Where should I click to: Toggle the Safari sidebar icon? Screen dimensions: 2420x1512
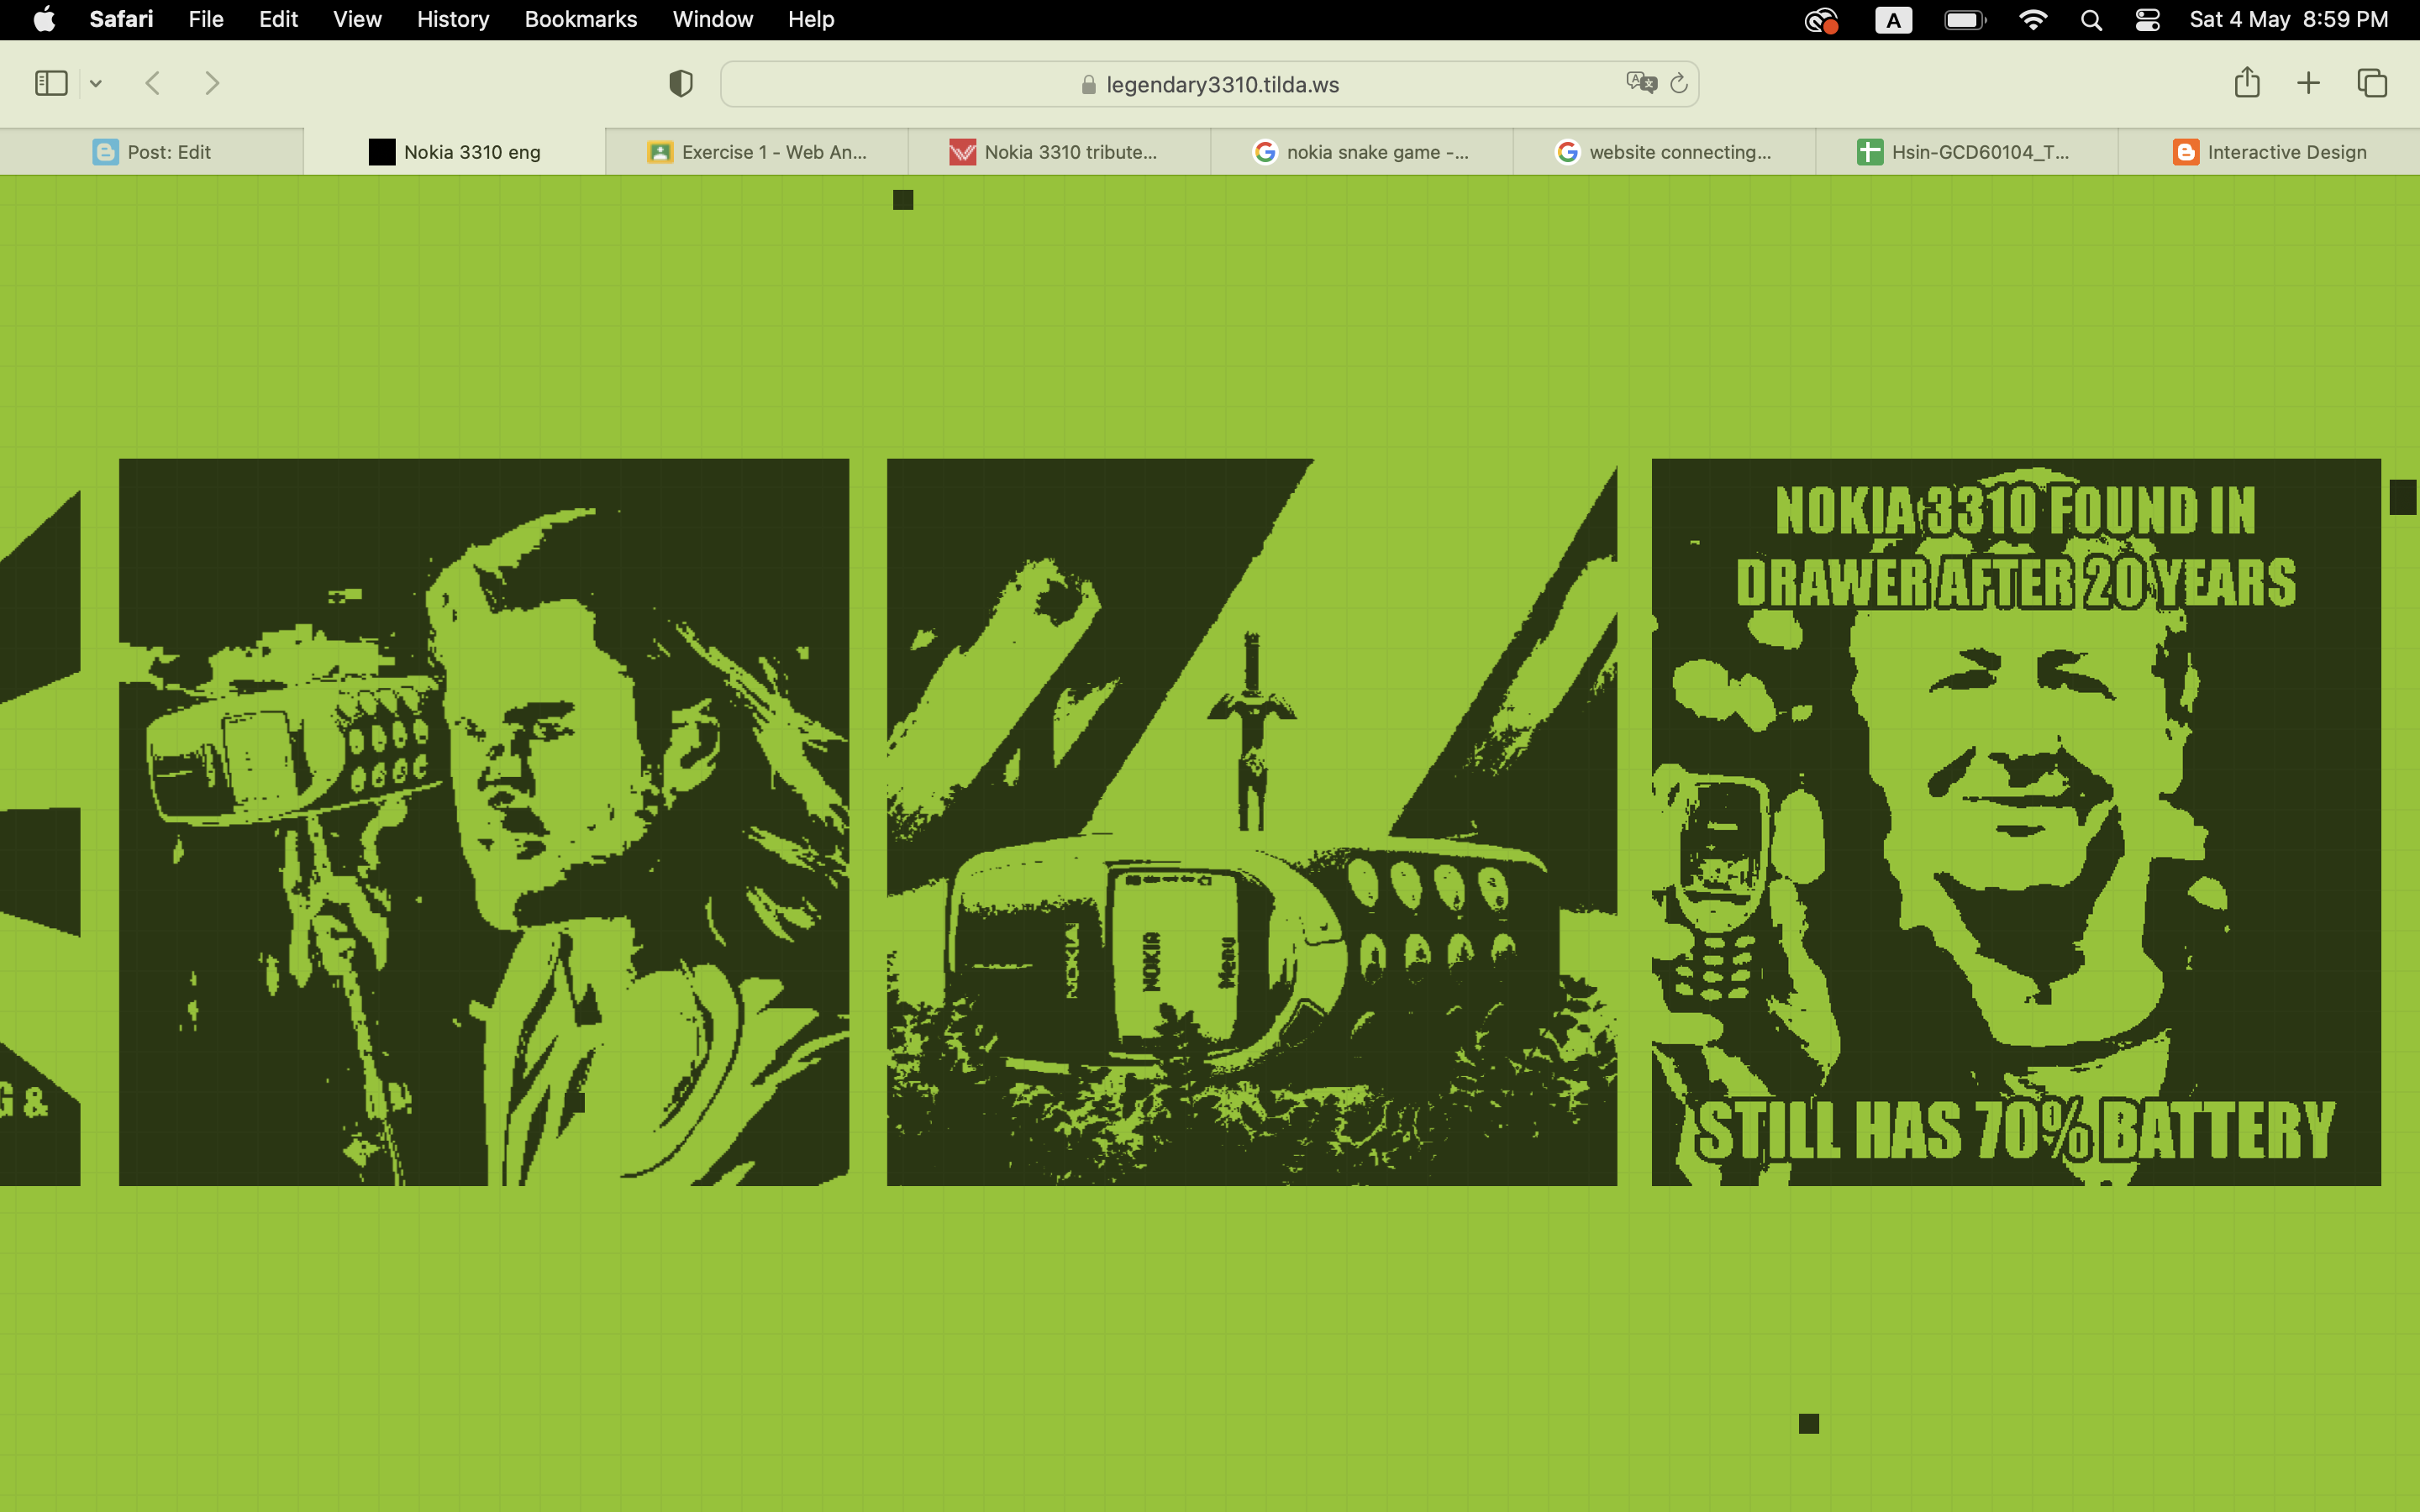pyautogui.click(x=51, y=83)
